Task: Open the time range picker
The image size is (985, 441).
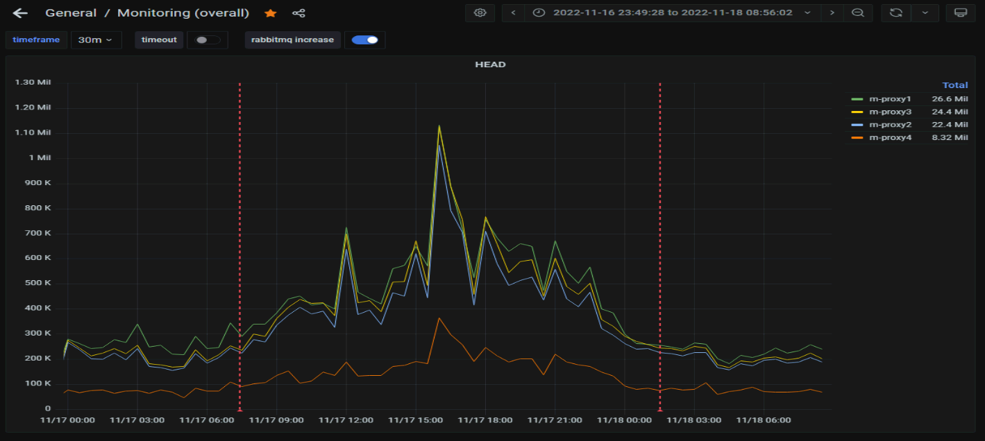Action: click(x=672, y=12)
